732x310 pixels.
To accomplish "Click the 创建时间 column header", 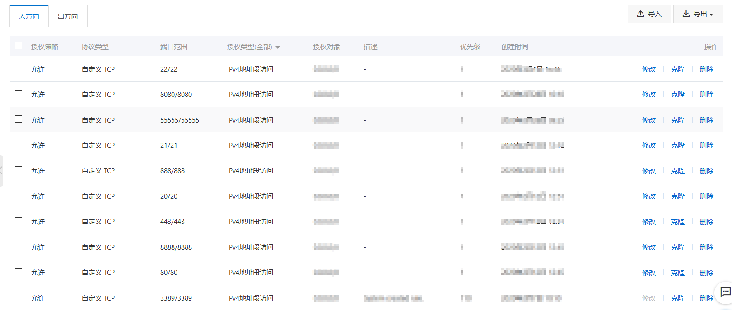I will pyautogui.click(x=514, y=47).
